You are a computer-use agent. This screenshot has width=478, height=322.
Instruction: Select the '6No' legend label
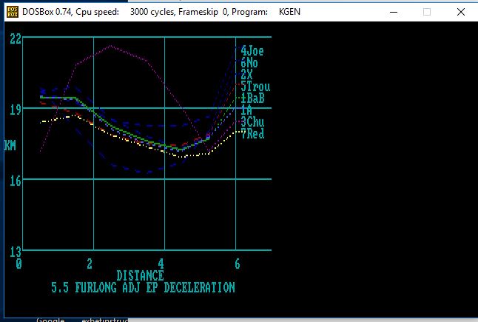click(249, 63)
